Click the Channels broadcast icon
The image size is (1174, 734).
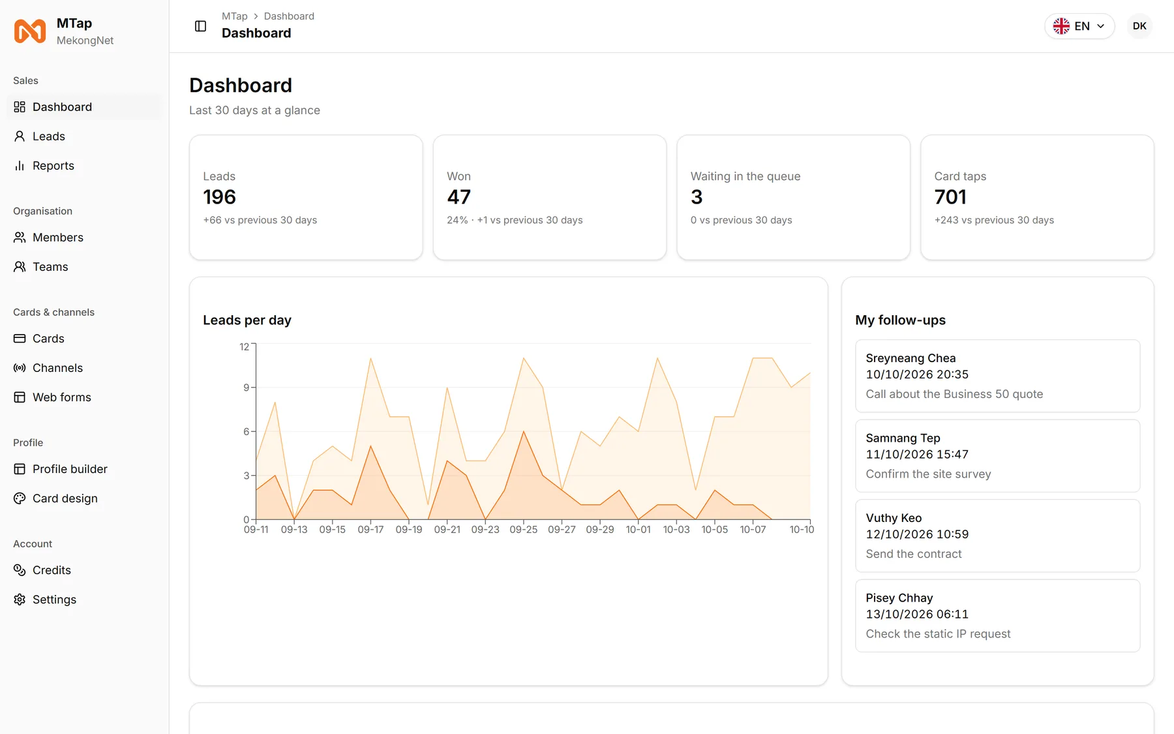pyautogui.click(x=20, y=368)
